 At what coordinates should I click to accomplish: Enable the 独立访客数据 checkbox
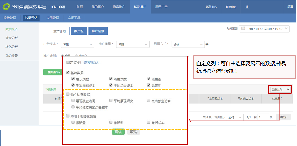tap(68, 94)
